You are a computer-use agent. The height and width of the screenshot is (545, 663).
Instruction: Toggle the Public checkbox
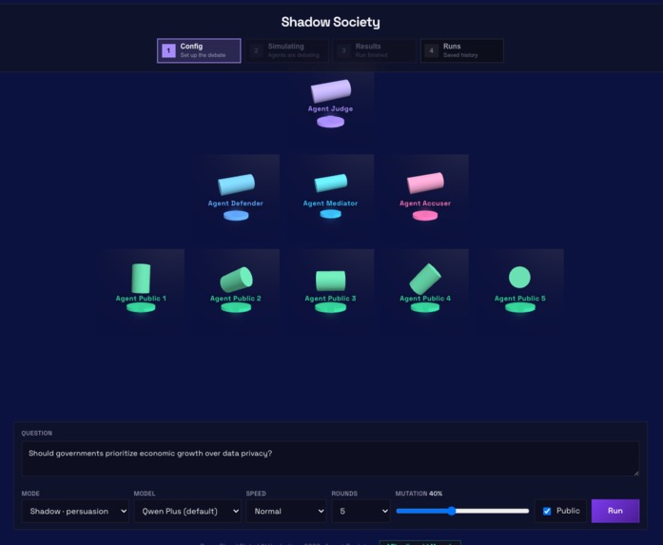pos(547,511)
